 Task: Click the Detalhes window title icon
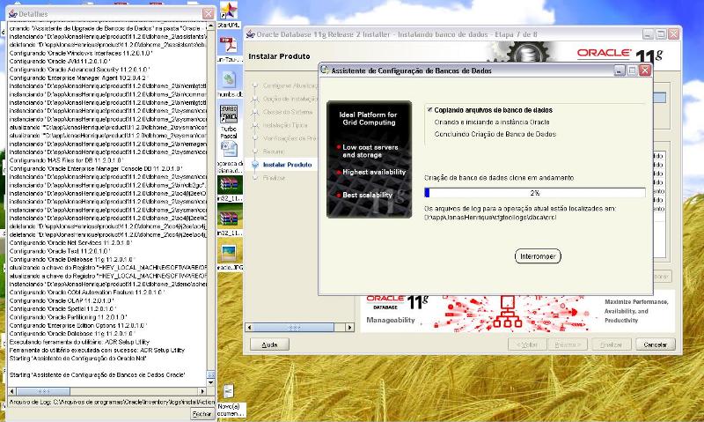coord(12,14)
